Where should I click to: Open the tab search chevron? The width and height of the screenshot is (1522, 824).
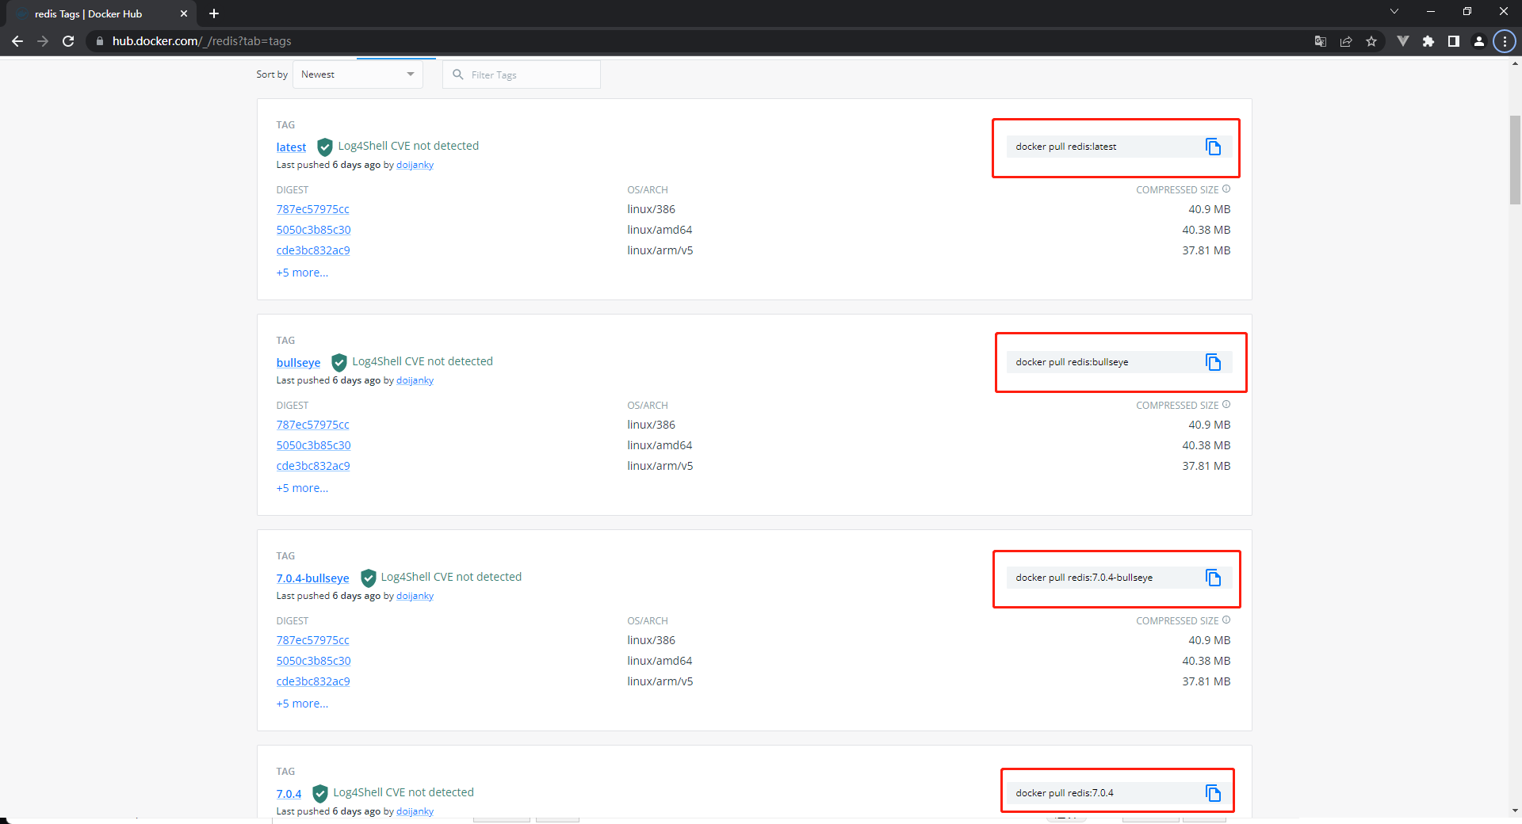tap(1394, 11)
